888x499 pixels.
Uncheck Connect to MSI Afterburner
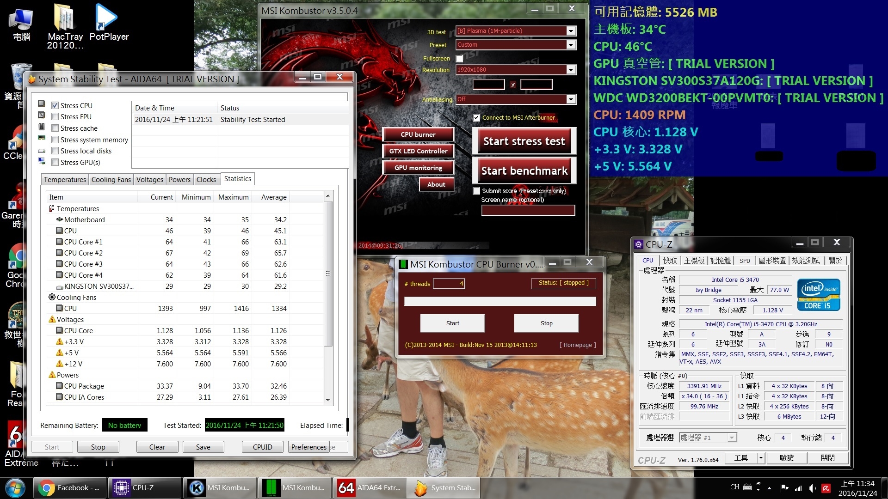tap(476, 118)
